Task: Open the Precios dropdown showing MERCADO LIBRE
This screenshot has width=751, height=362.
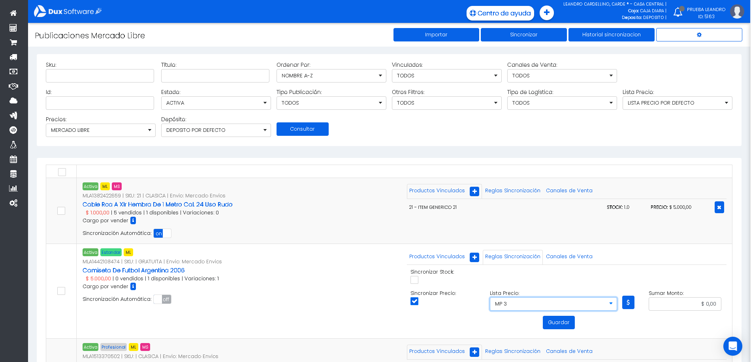Action: click(101, 130)
